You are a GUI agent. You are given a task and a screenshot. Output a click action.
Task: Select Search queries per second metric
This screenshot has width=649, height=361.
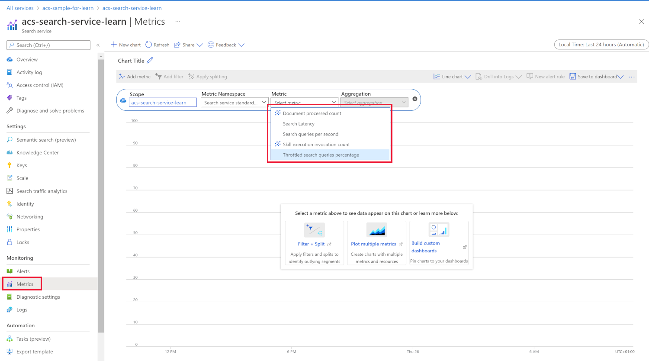pos(331,134)
